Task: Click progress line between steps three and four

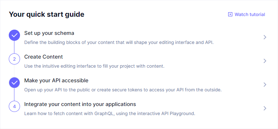Action: click(14, 94)
